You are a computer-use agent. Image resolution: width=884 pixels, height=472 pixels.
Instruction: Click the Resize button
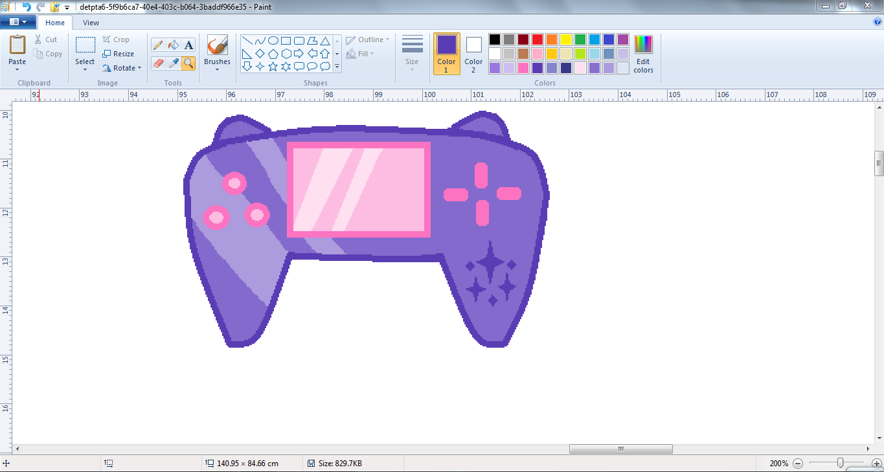119,54
